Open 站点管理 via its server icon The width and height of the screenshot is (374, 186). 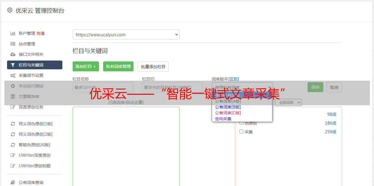pyautogui.click(x=13, y=44)
